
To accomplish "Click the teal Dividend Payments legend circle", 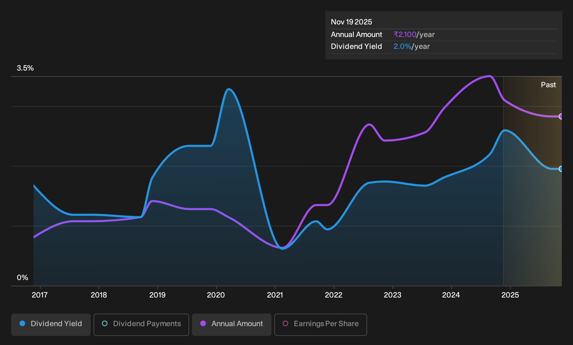I will (105, 323).
